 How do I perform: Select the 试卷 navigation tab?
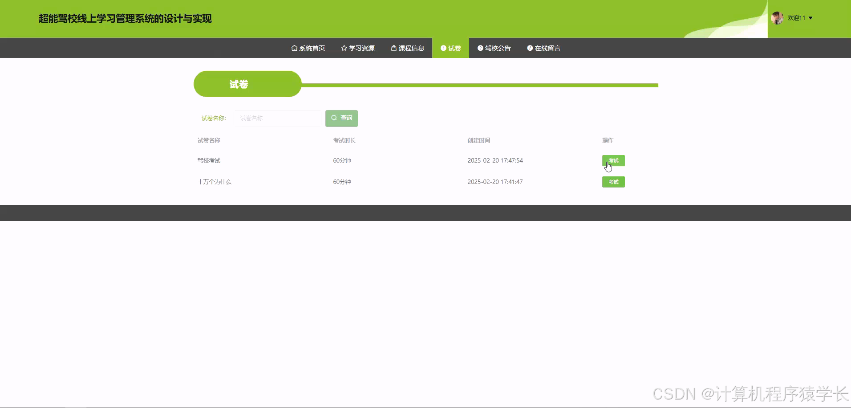pos(450,48)
